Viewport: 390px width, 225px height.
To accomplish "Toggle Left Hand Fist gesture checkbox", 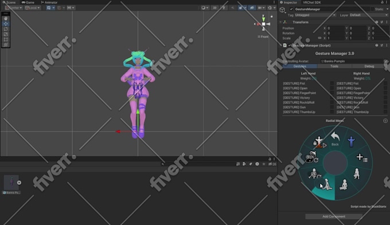I will pos(332,83).
